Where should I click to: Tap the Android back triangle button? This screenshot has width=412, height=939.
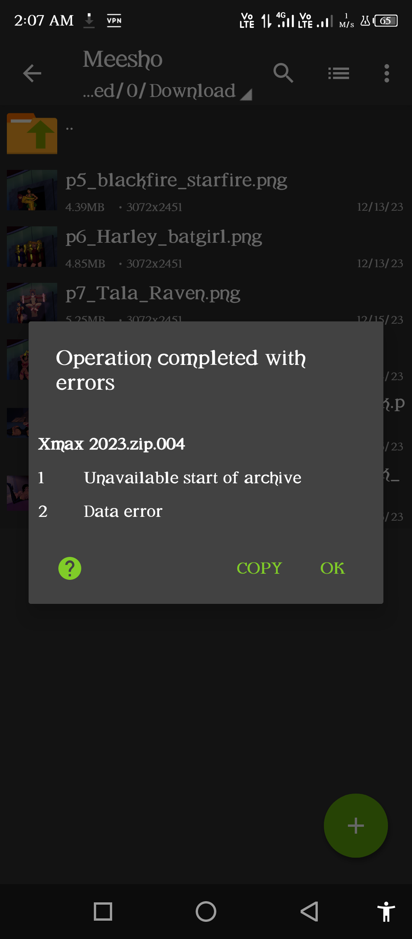pyautogui.click(x=309, y=912)
